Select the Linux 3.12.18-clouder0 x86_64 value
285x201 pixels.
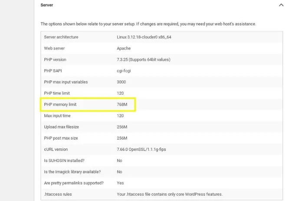[144, 37]
